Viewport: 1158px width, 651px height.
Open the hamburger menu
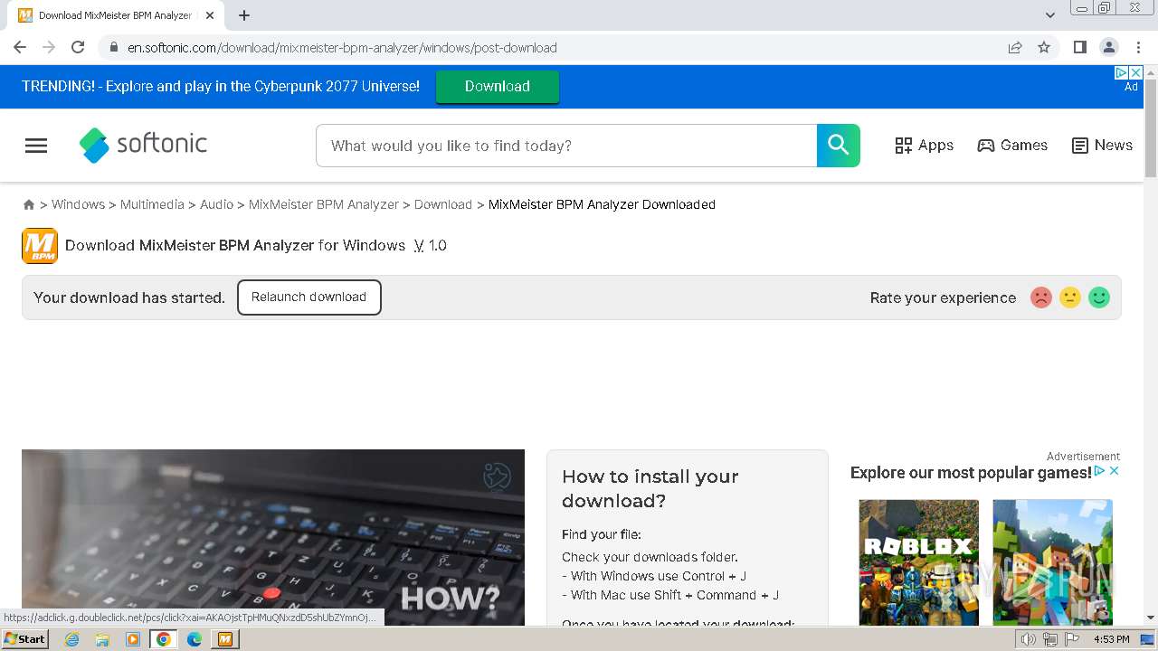(x=36, y=146)
